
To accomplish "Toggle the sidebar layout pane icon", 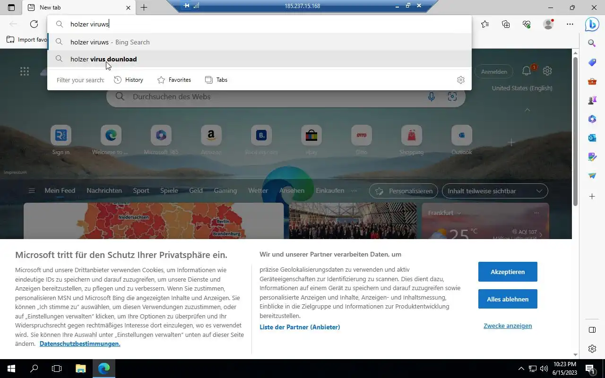I will point(592,329).
